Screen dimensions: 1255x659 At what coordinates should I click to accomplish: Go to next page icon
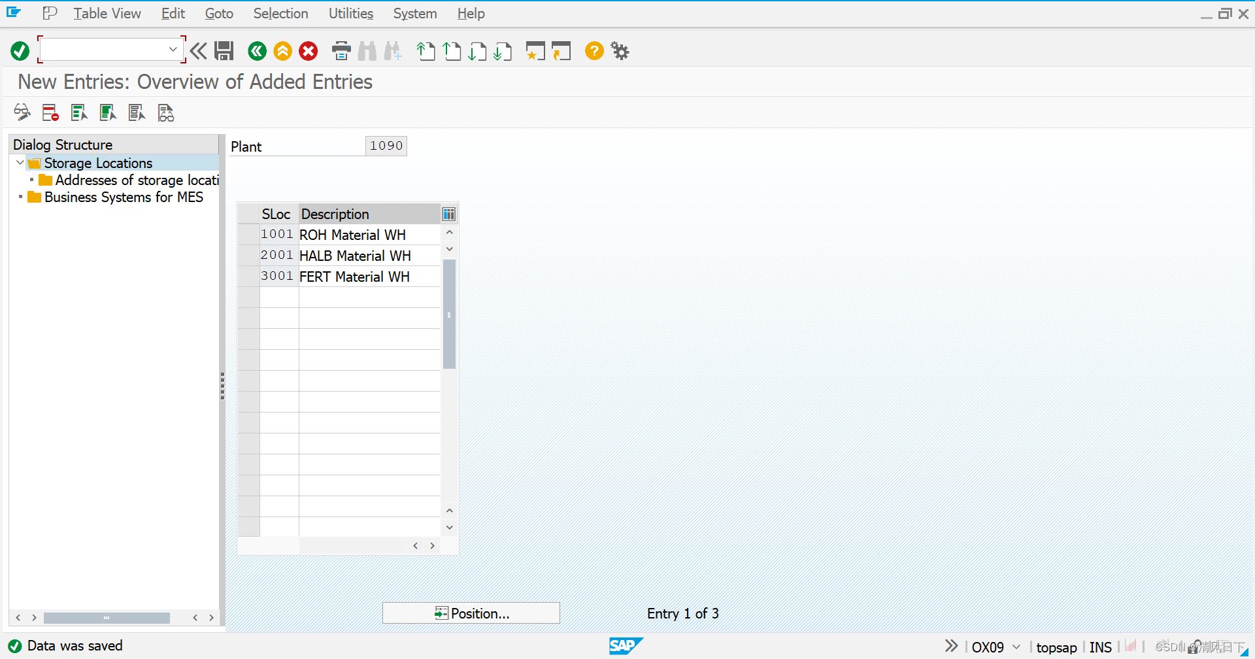point(477,51)
